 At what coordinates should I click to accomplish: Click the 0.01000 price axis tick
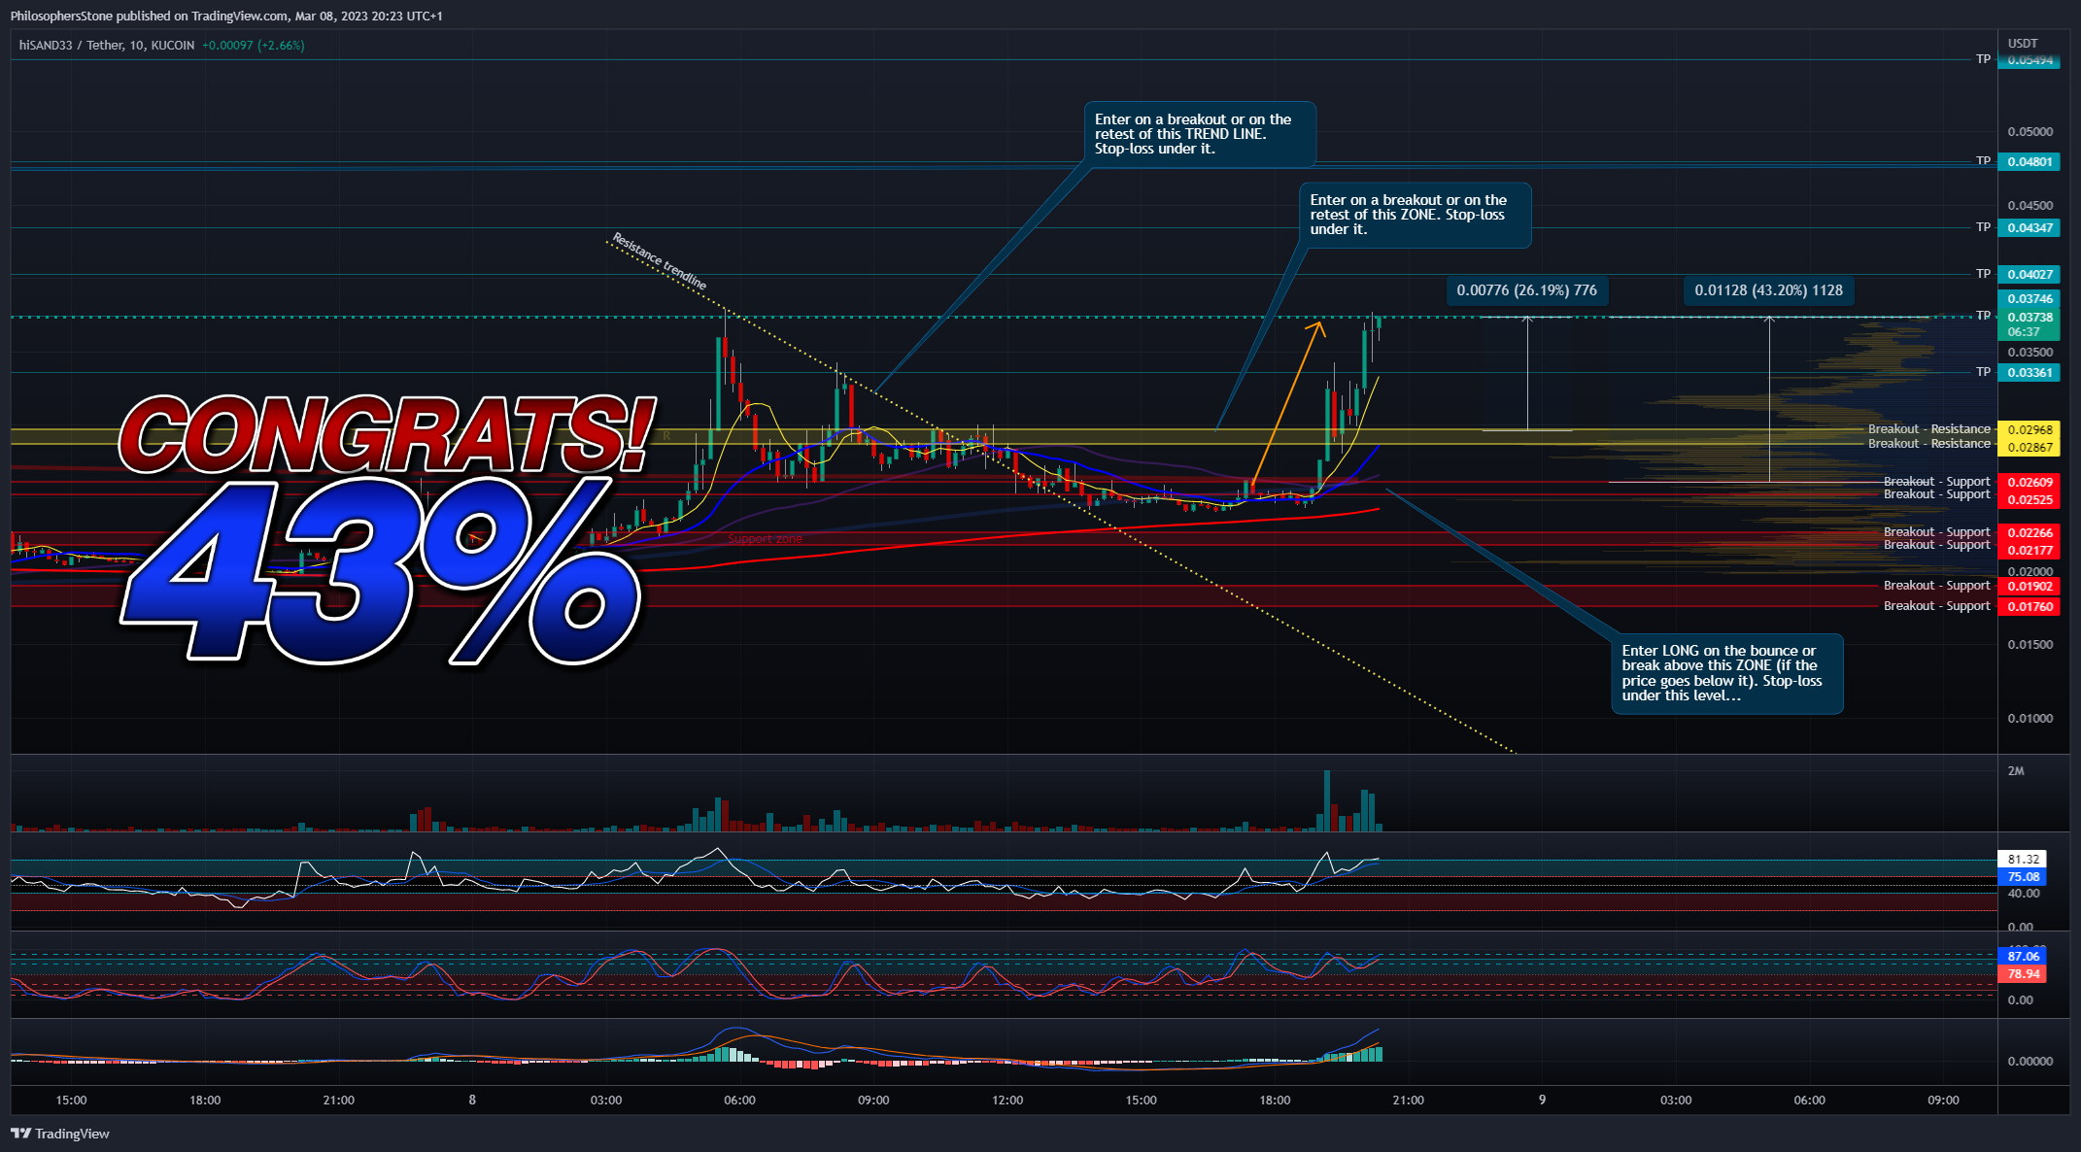(2030, 719)
